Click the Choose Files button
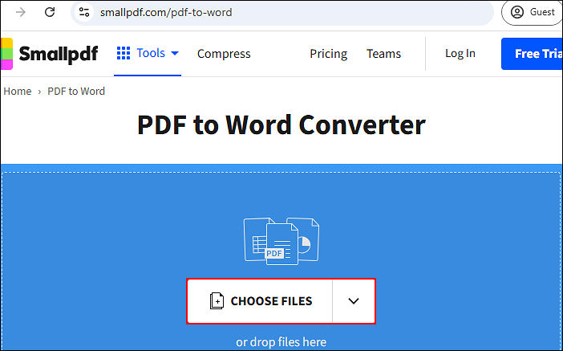563x351 pixels. (x=271, y=301)
